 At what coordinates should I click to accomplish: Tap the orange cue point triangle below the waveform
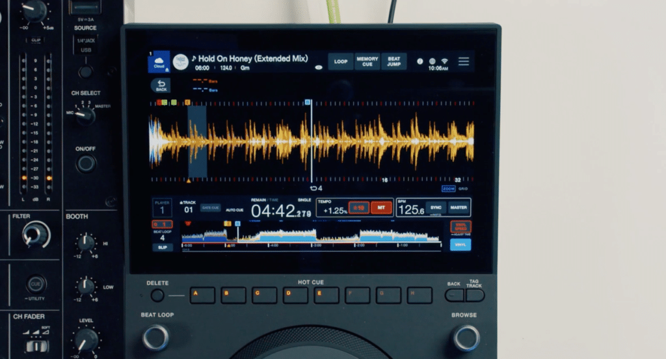pyautogui.click(x=189, y=181)
